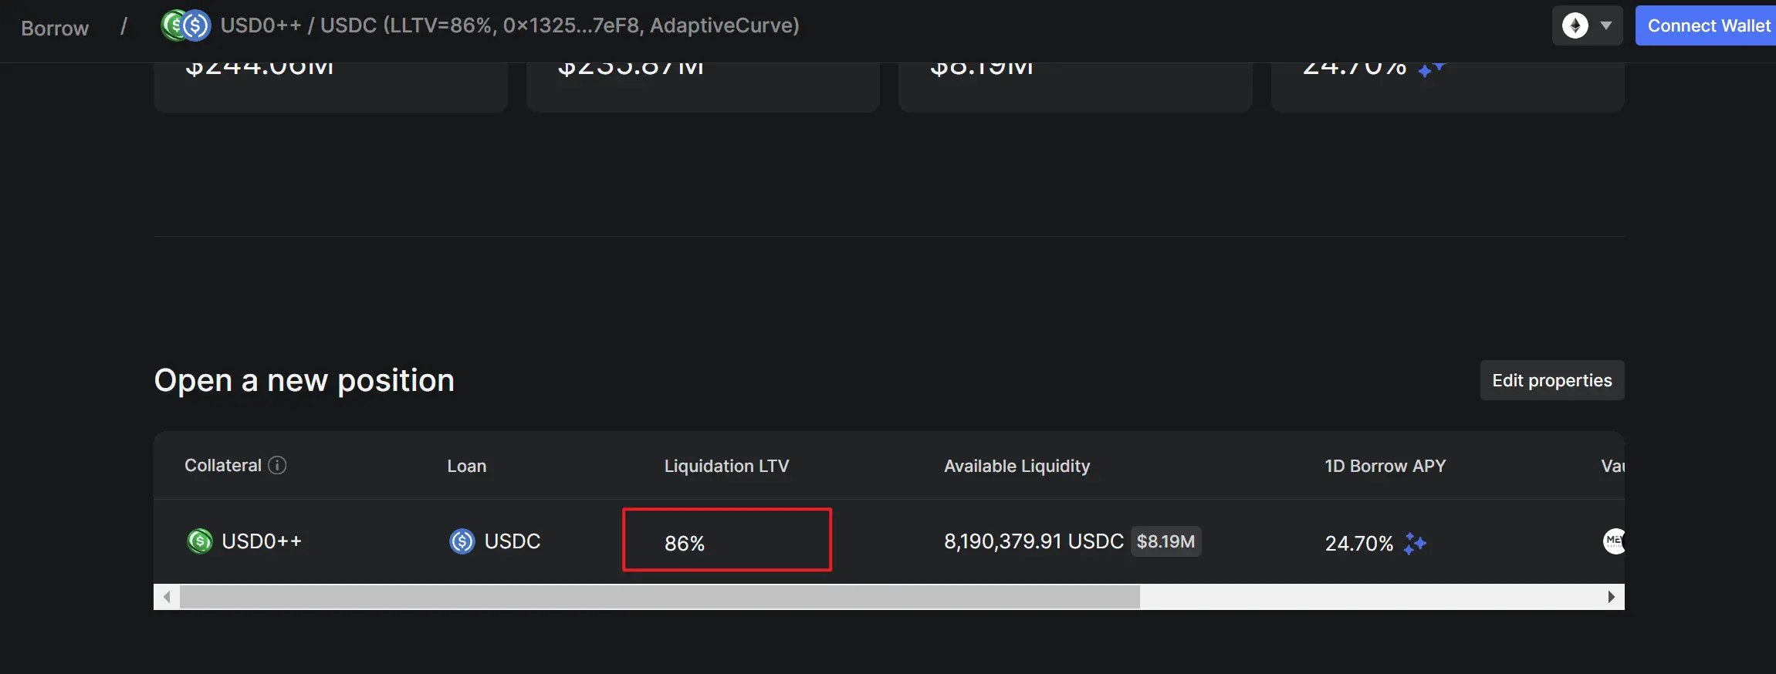Click the USDC token icon in Loan column
This screenshot has width=1776, height=674.
(x=462, y=541)
